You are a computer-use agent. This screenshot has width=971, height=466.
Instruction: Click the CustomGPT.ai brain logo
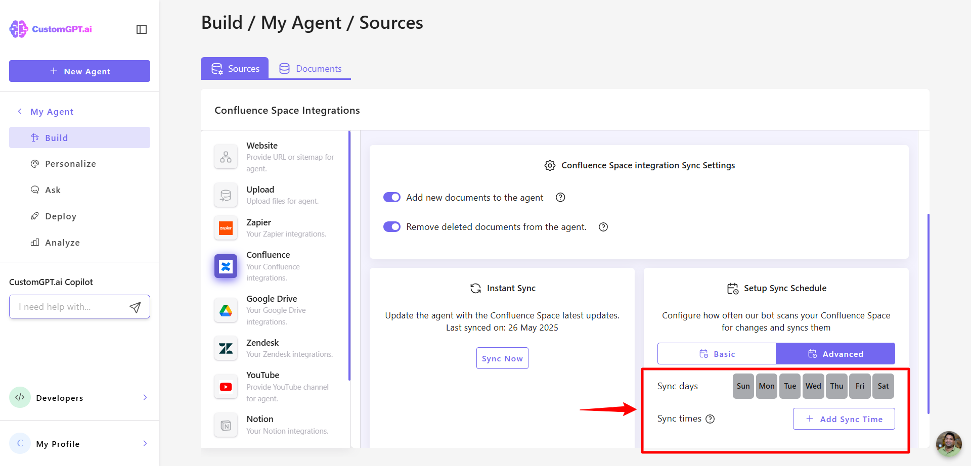[19, 29]
